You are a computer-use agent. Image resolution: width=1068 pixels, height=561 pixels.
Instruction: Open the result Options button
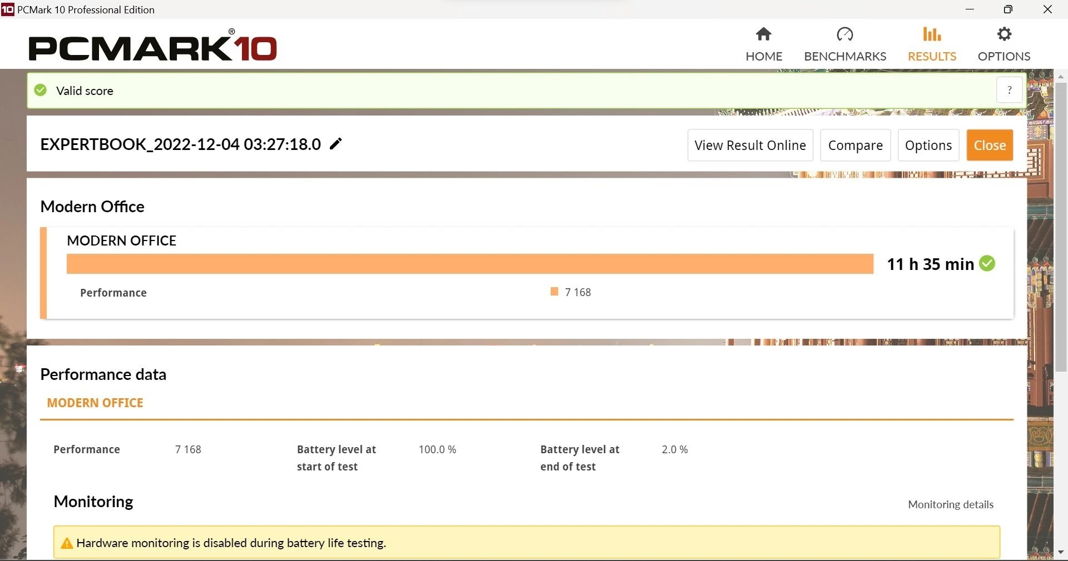pyautogui.click(x=928, y=146)
